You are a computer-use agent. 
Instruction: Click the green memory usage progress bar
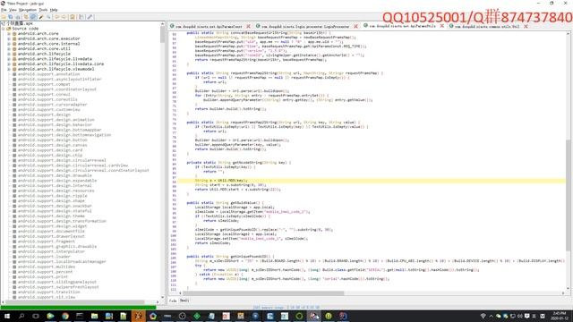coord(78,308)
